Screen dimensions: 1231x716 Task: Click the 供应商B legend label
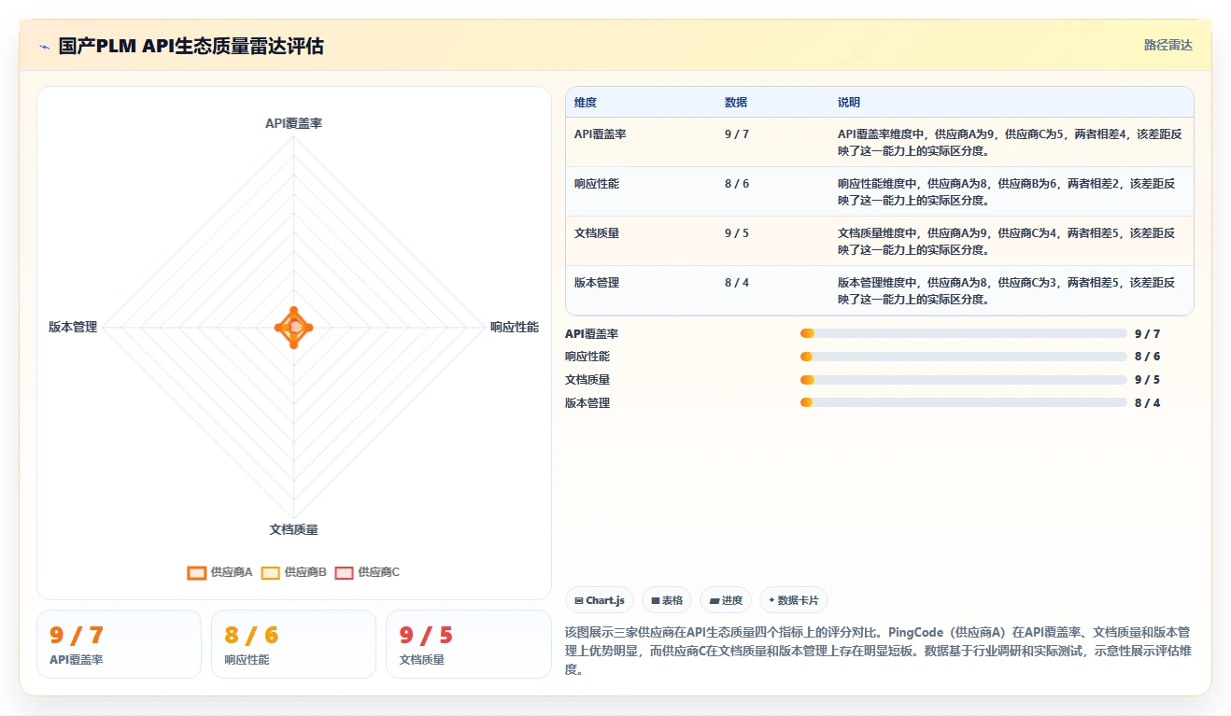pos(305,572)
